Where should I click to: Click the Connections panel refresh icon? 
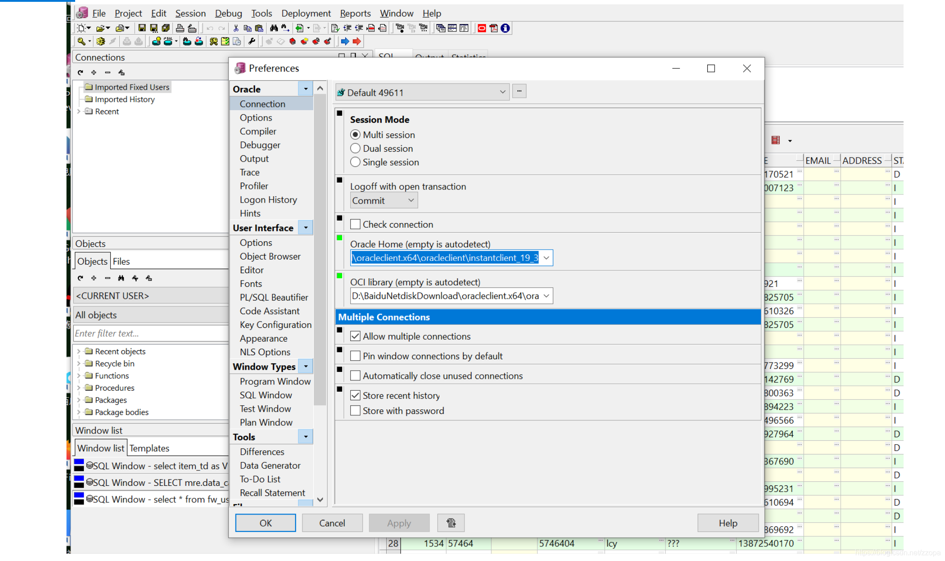coord(80,72)
